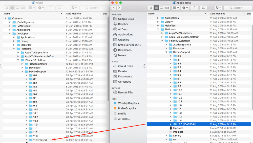Click Search field in Xcode window
Viewport: 253px width, 143px height.
(x=94, y=8)
